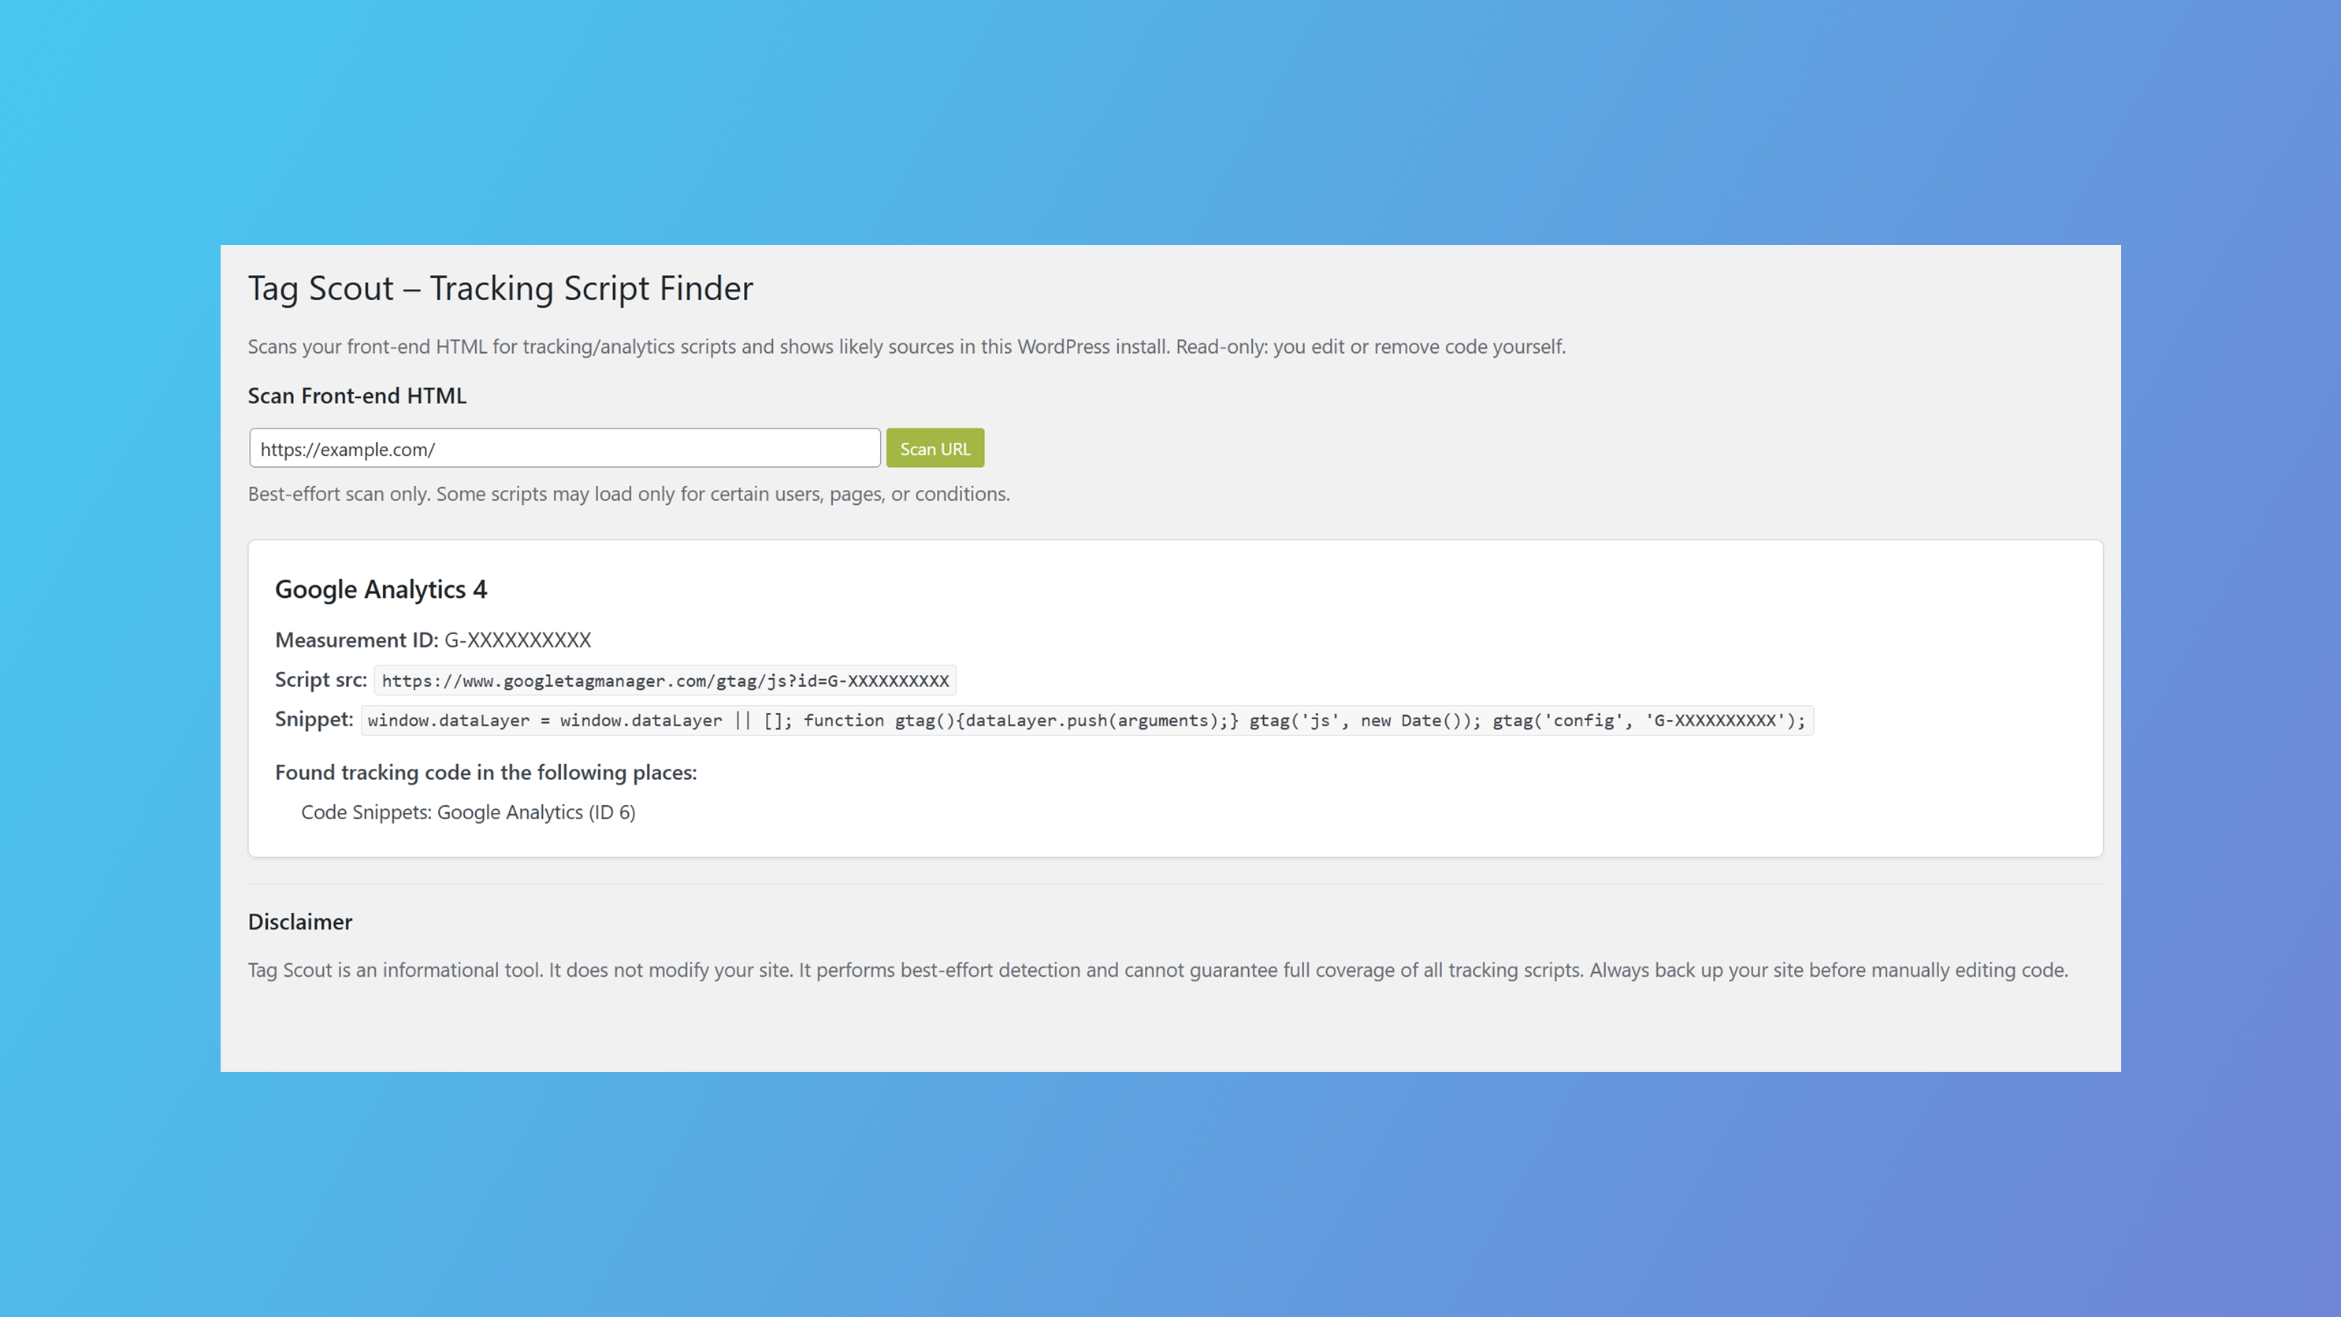Click the Measurement ID value G-XXXXXXXXXX
The height and width of the screenshot is (1317, 2341).
[x=517, y=640]
